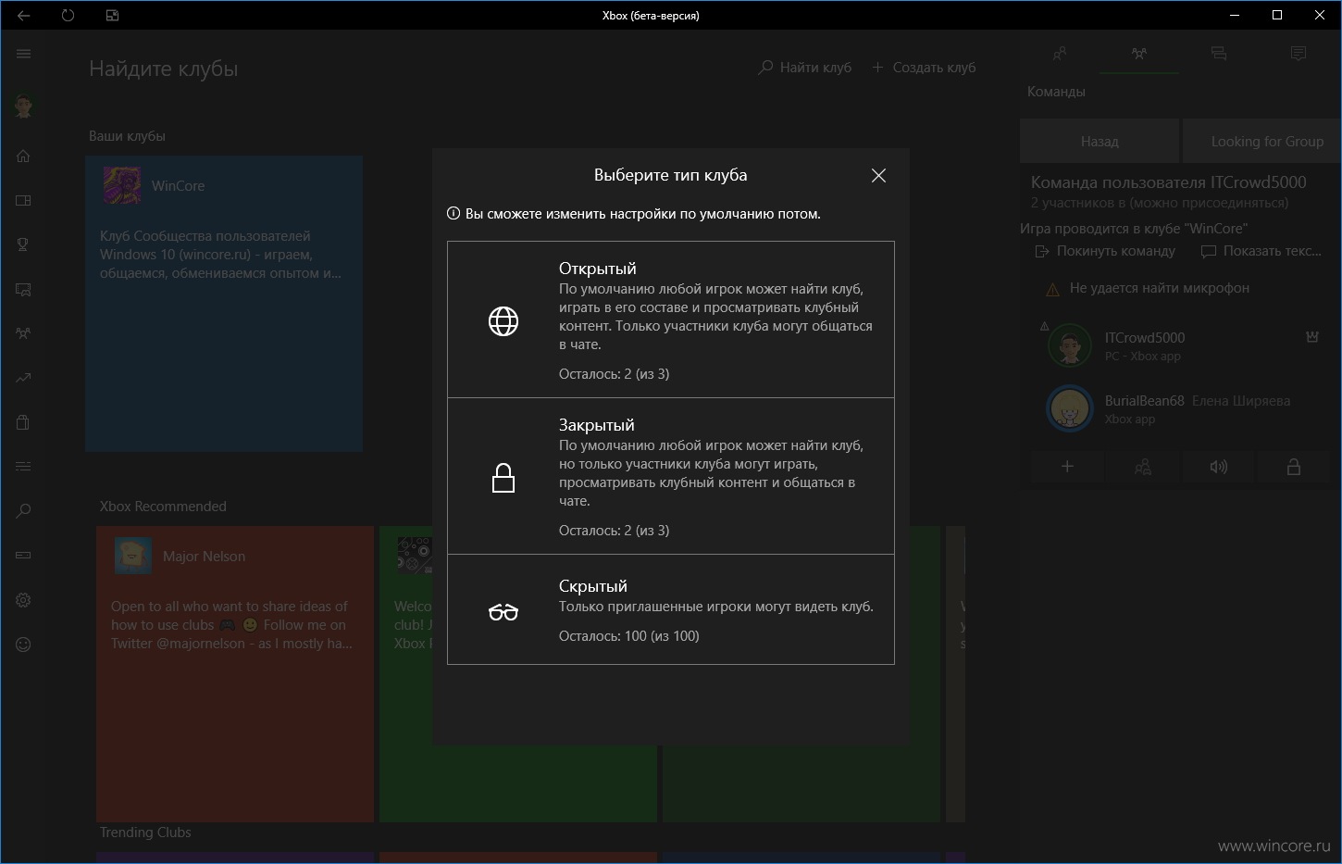Screen dimensions: 1342x864
Task: Click the invite people party button
Action: point(1143,467)
